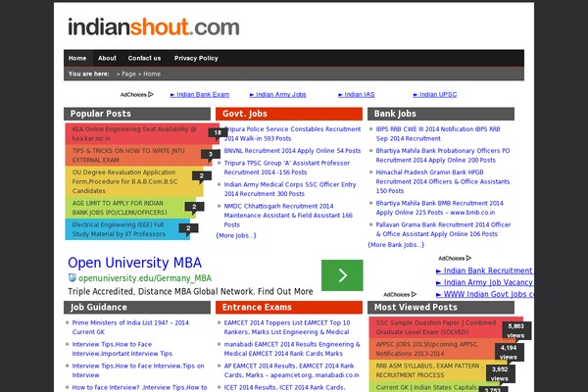Open the About menu item

107,58
